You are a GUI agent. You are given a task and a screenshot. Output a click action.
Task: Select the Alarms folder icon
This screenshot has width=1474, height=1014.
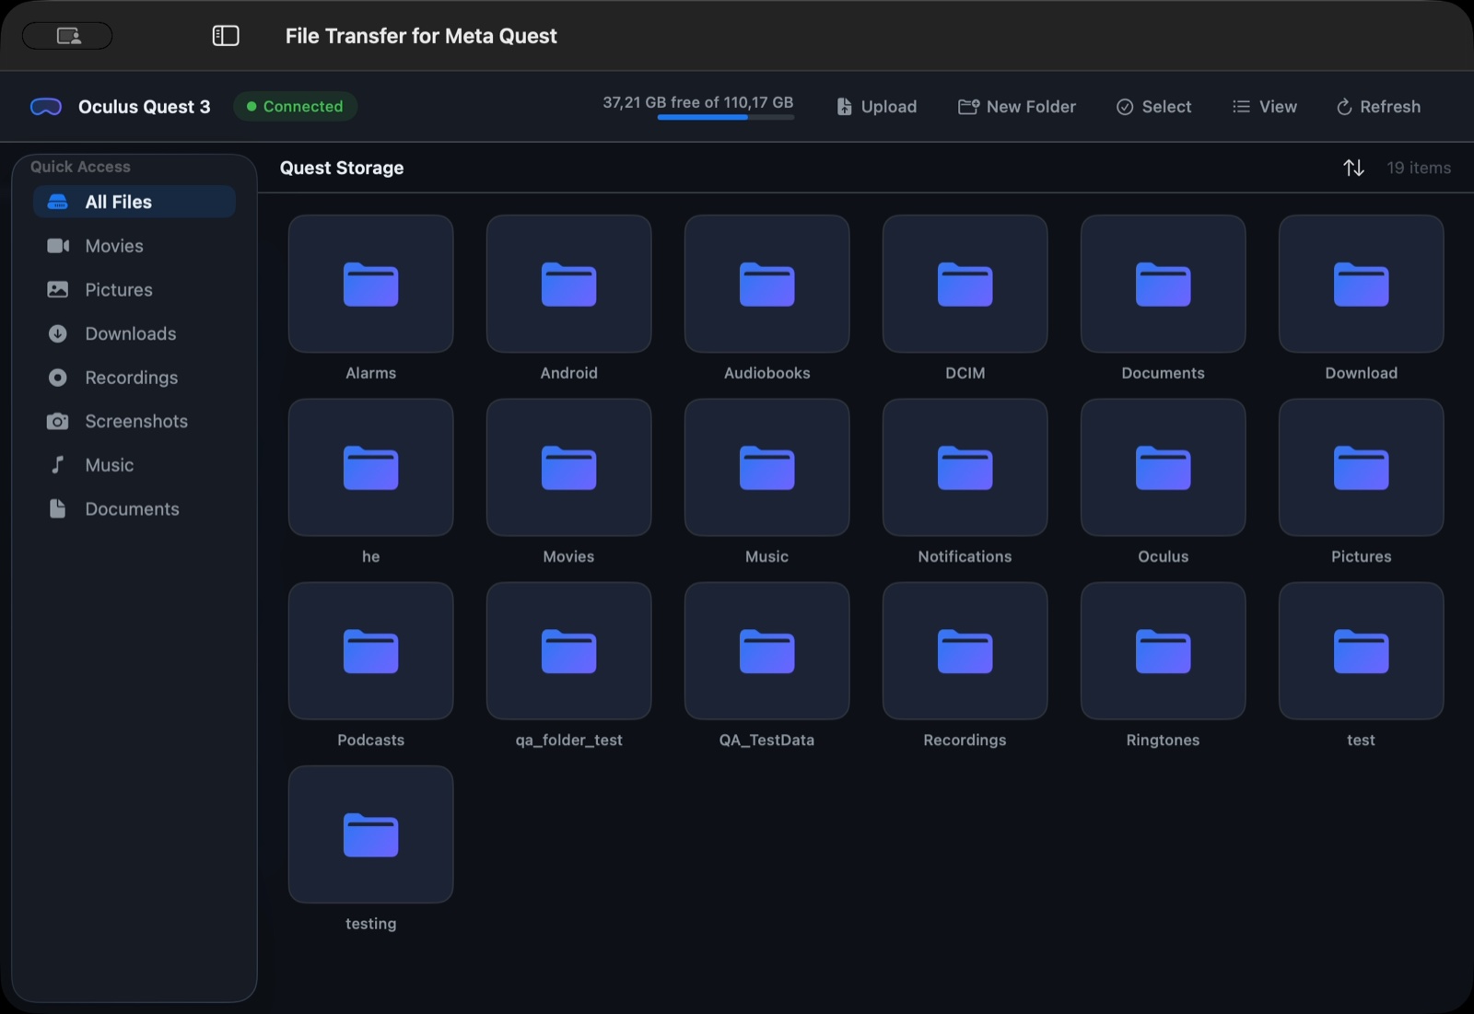370,284
